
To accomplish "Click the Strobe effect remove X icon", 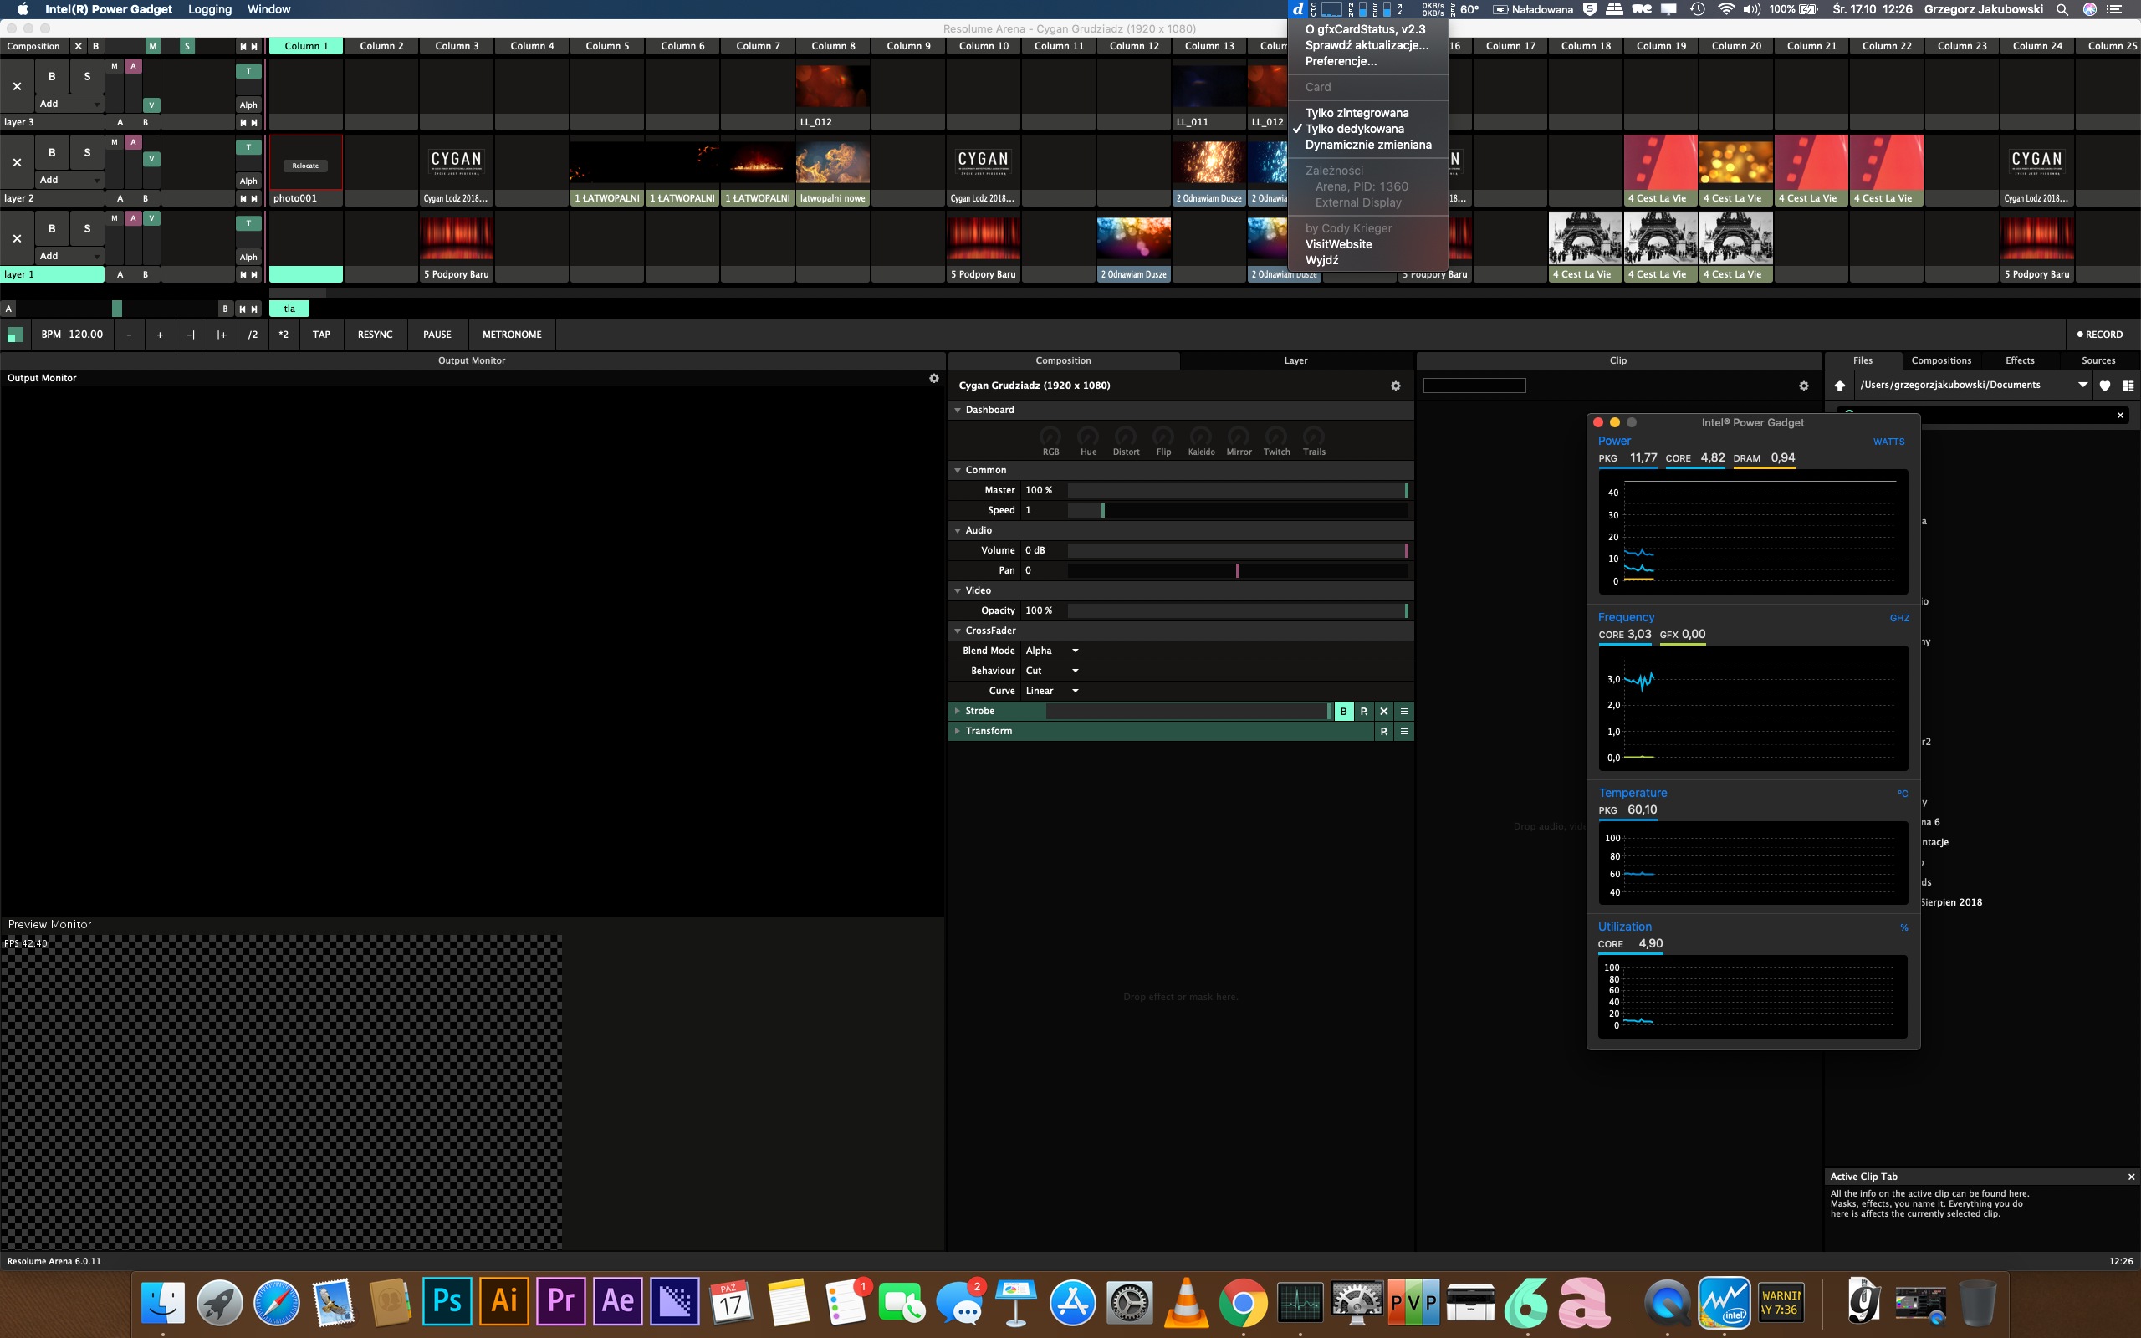I will pos(1383,711).
